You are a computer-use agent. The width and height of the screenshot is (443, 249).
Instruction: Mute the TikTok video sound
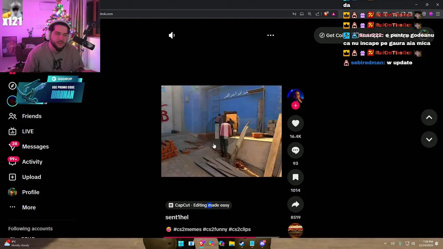(x=172, y=35)
